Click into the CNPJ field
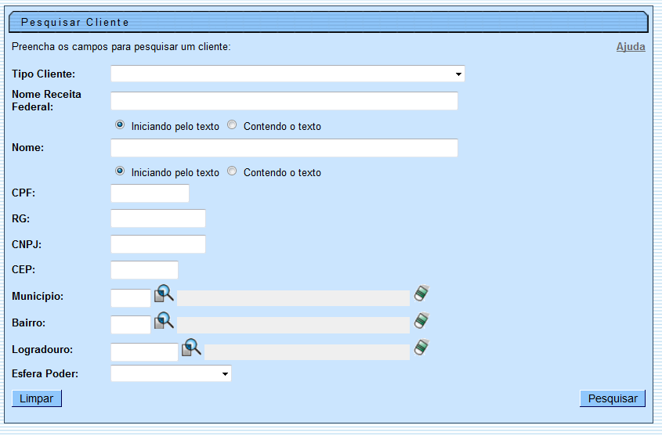 158,244
